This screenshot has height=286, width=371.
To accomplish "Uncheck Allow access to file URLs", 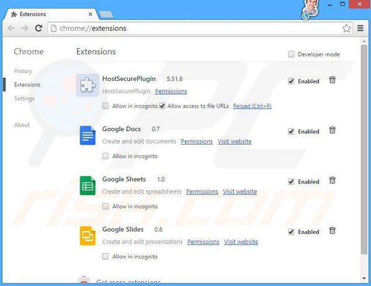I will 162,106.
